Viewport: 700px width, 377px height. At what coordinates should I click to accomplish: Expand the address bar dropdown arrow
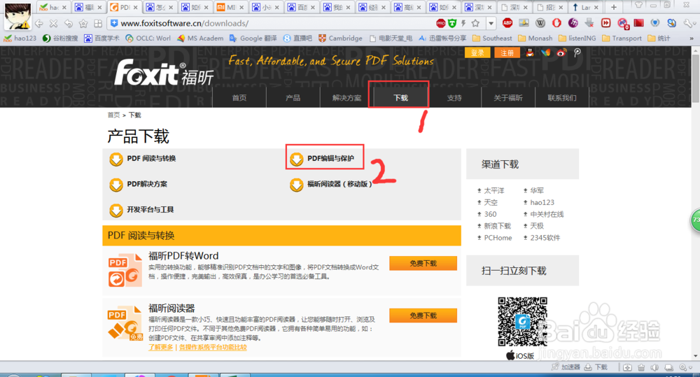pyautogui.click(x=491, y=23)
